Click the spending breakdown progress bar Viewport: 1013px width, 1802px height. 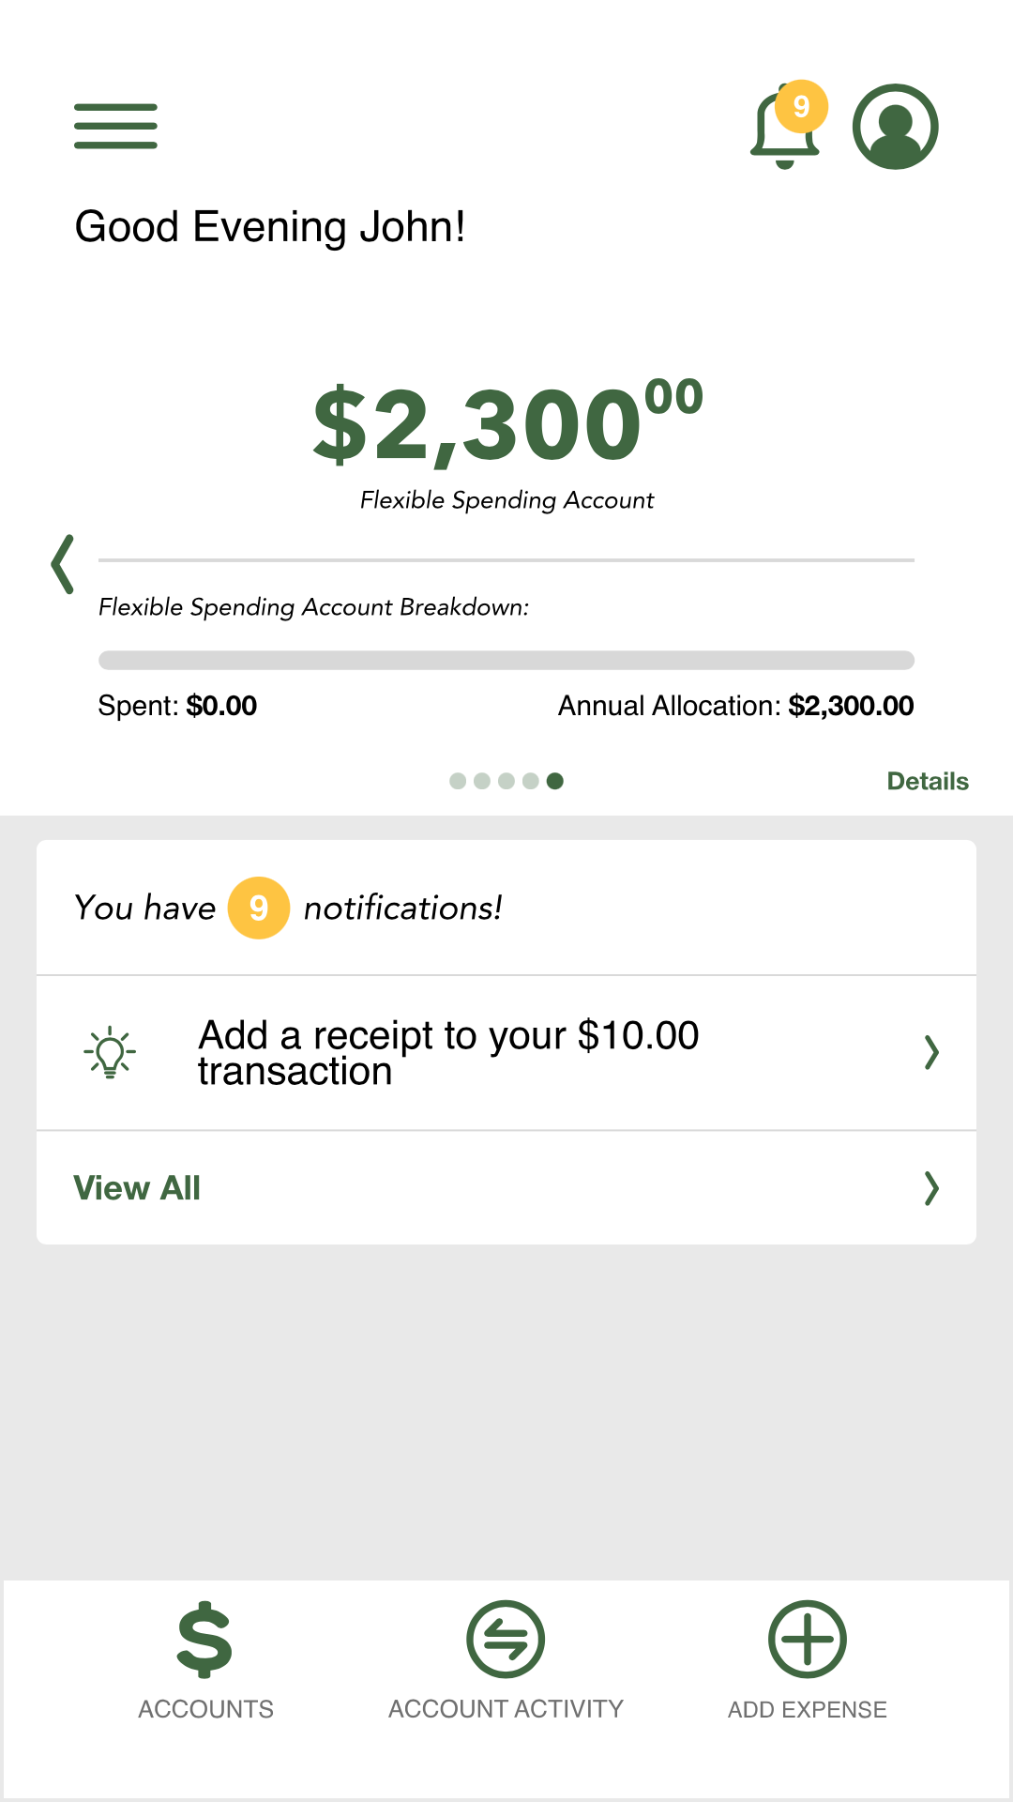pyautogui.click(x=506, y=660)
